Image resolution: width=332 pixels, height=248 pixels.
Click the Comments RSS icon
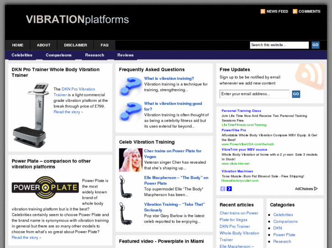(x=295, y=11)
